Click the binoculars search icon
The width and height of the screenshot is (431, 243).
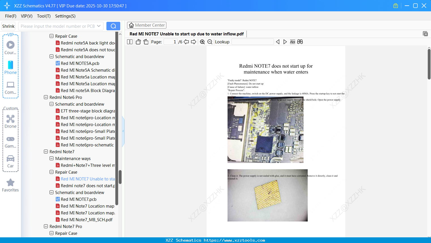click(x=300, y=42)
